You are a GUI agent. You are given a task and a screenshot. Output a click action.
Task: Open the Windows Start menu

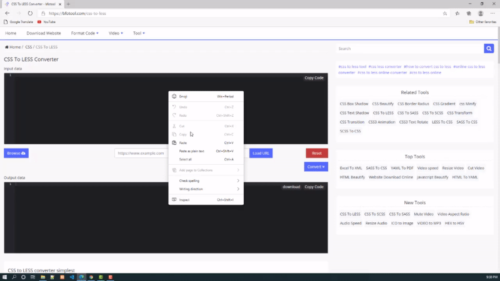[x=5, y=277]
